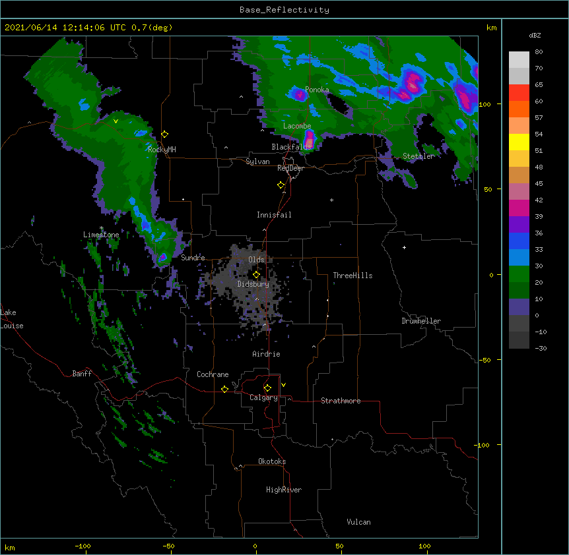Click the Airdrie label

267,354
